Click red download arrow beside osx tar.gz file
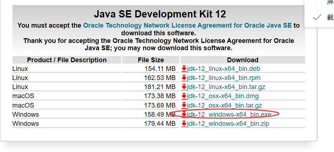Viewport: 334px width, 152px height. [184, 105]
